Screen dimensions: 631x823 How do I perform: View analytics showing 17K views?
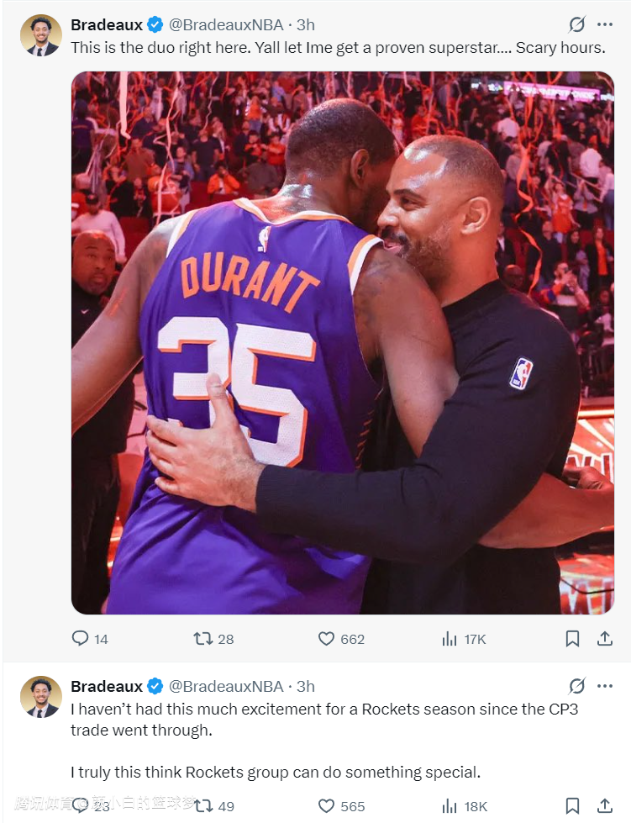click(x=450, y=639)
